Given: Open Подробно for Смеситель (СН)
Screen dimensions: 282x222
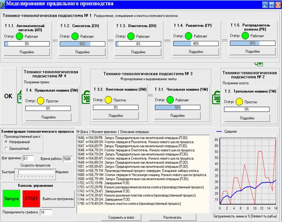Looking at the screenshot, I should click(x=82, y=52).
